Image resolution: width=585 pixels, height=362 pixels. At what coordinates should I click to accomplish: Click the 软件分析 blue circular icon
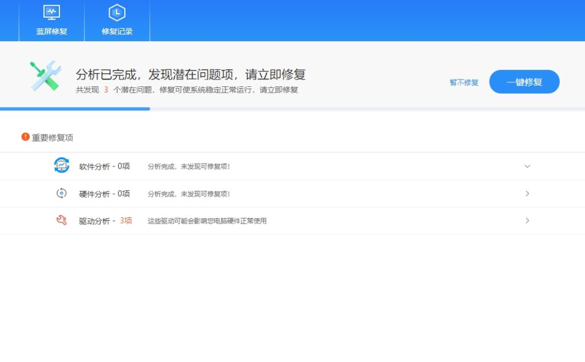[61, 166]
